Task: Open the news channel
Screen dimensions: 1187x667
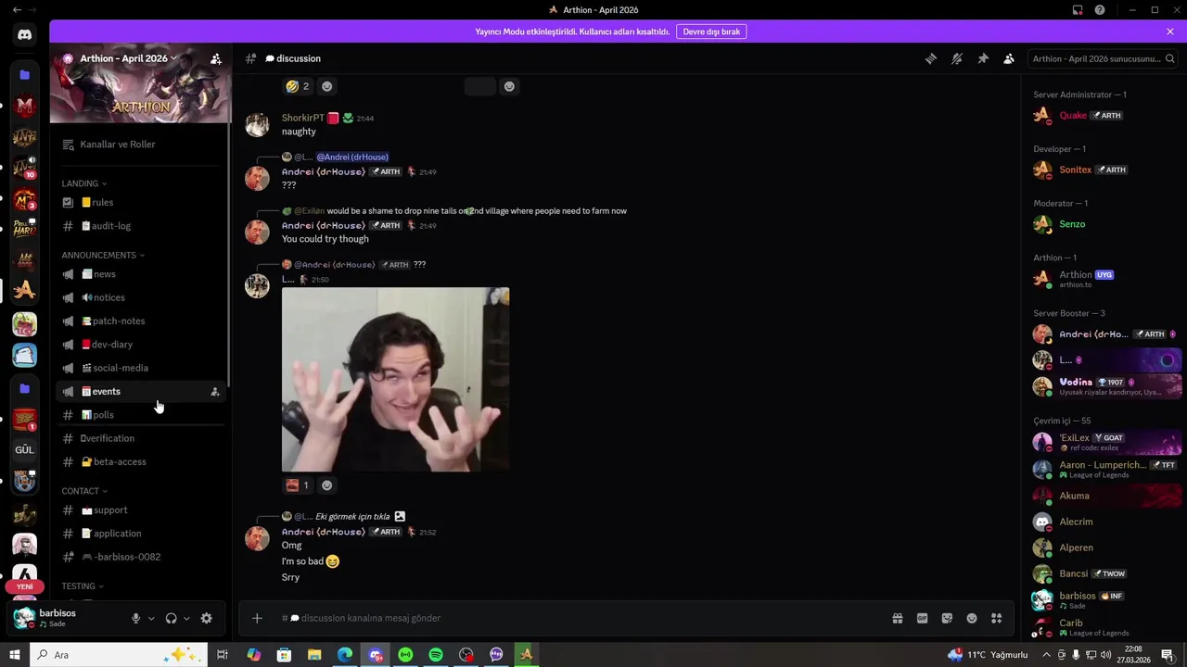Action: (x=140, y=274)
